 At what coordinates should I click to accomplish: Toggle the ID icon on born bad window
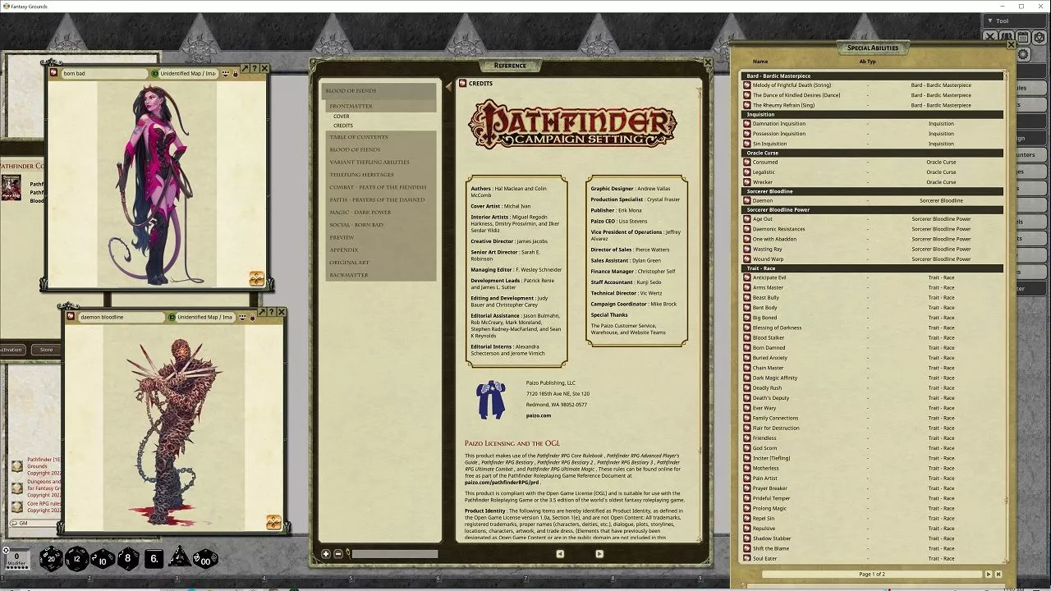[x=155, y=74]
